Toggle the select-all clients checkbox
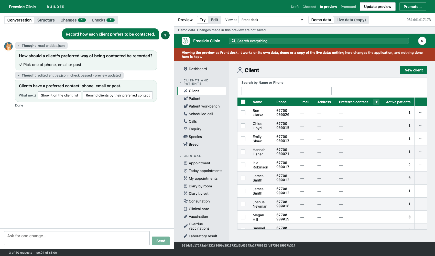The height and width of the screenshot is (256, 435). 243,102
